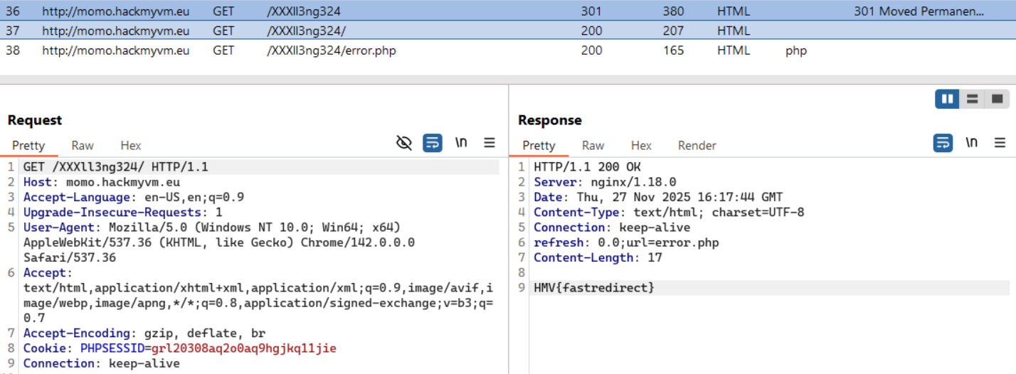Viewport: 1016px width, 374px height.
Task: Switch to top-bottom stacked layout icon
Action: click(973, 99)
